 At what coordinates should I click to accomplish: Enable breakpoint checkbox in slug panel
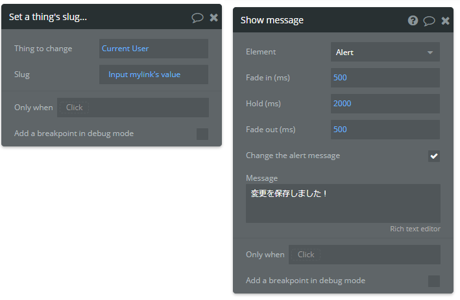point(202,134)
